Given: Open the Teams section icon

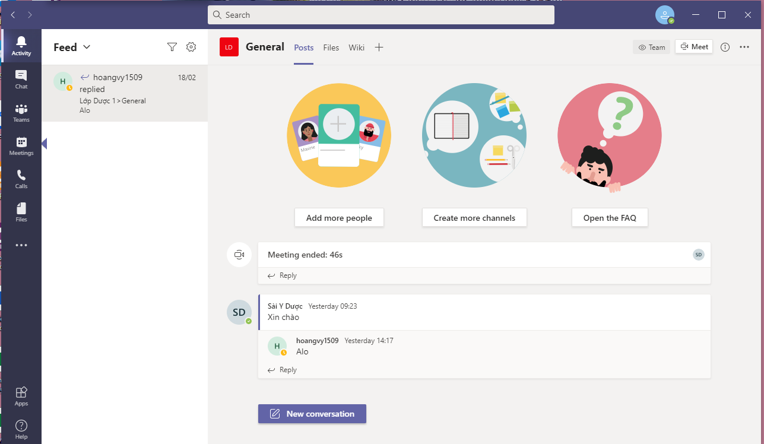Looking at the screenshot, I should (x=21, y=112).
